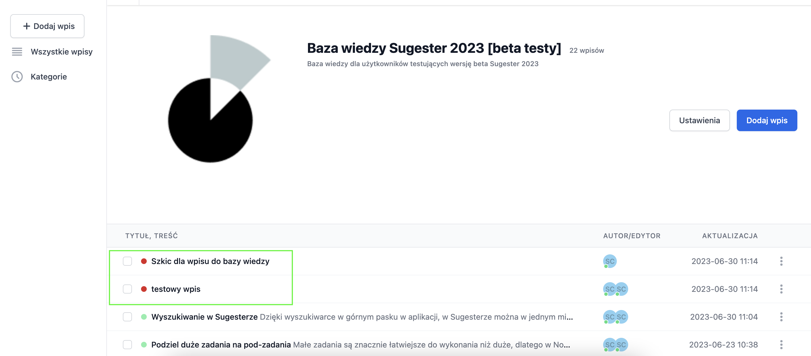
Task: Click the SC author avatar on the Szkic row
Action: pos(610,261)
